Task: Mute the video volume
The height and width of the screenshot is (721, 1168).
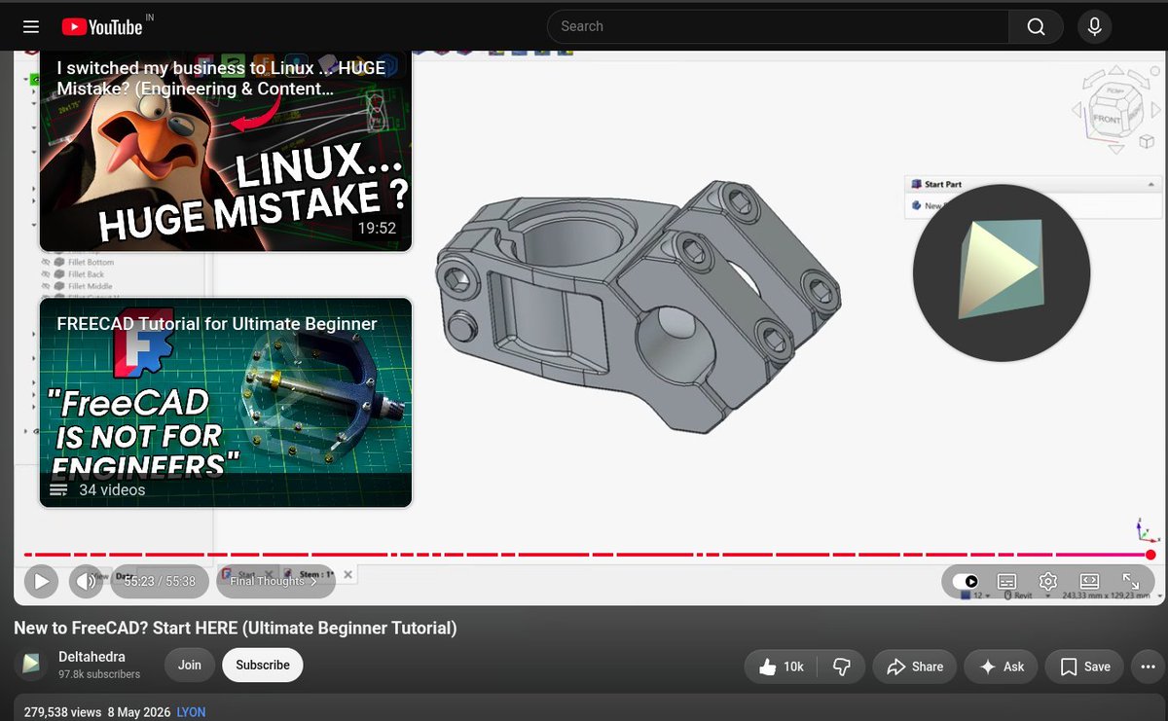Action: click(87, 582)
